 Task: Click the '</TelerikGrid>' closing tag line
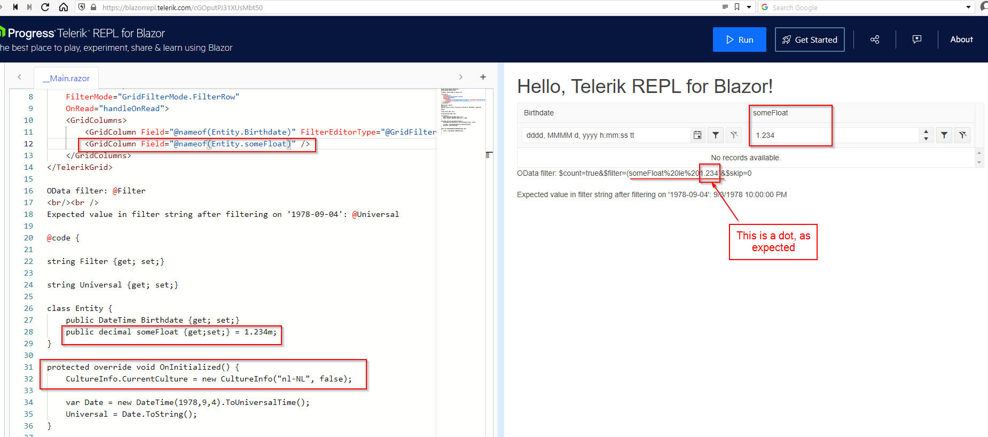pyautogui.click(x=80, y=167)
